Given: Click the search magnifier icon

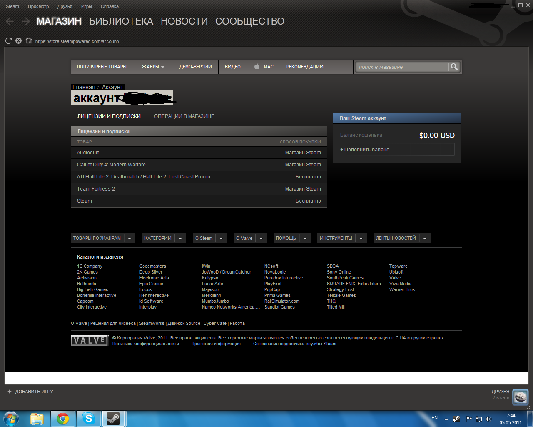Looking at the screenshot, I should point(454,67).
